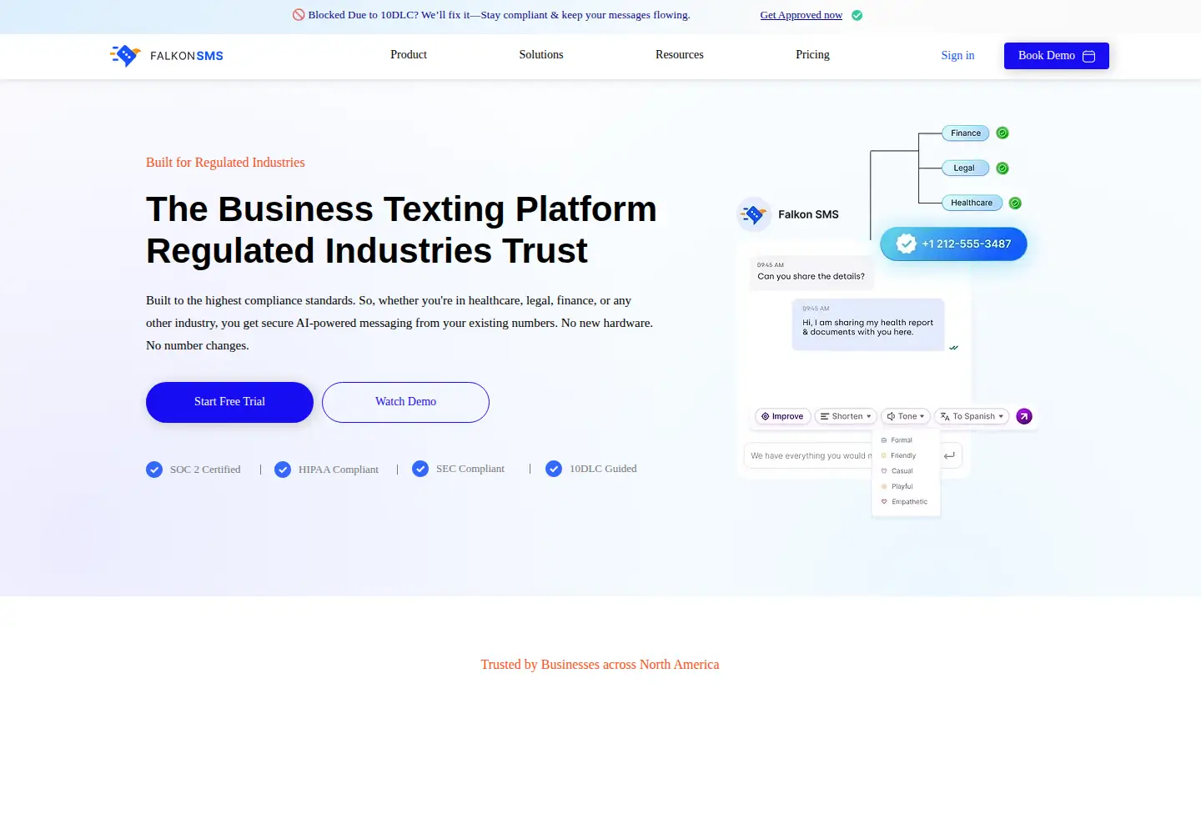
Task: Open the Resources menu
Action: point(680,55)
